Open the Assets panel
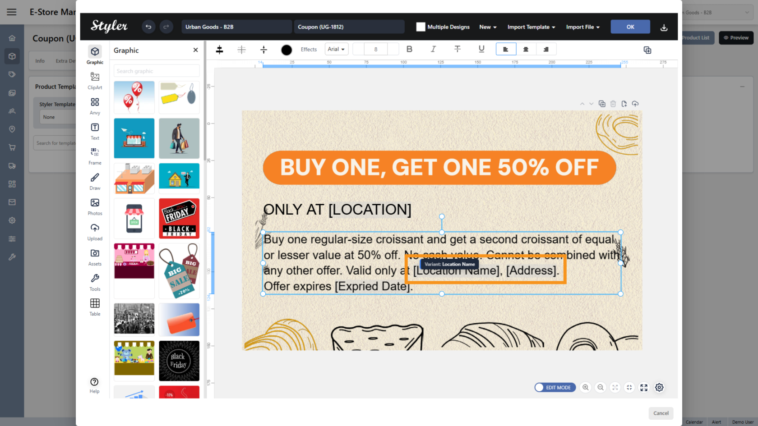Screen dimensions: 758x426 (95, 257)
